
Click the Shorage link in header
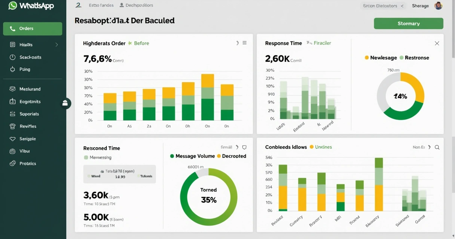[x=420, y=6]
